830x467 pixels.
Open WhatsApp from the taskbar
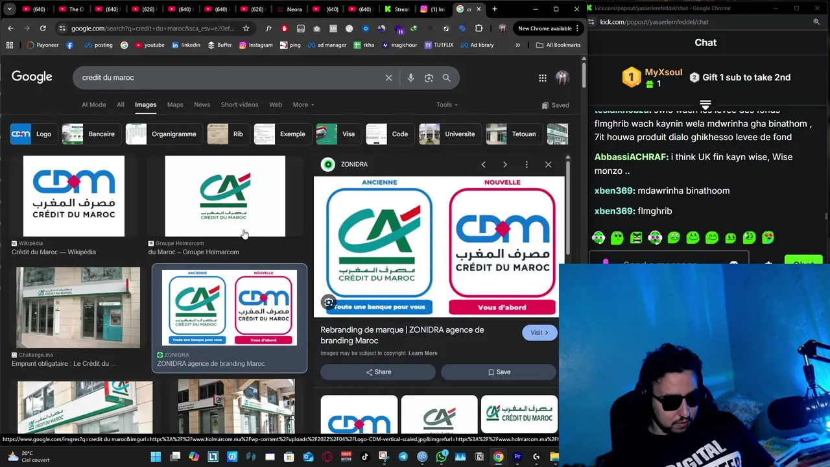[442, 457]
